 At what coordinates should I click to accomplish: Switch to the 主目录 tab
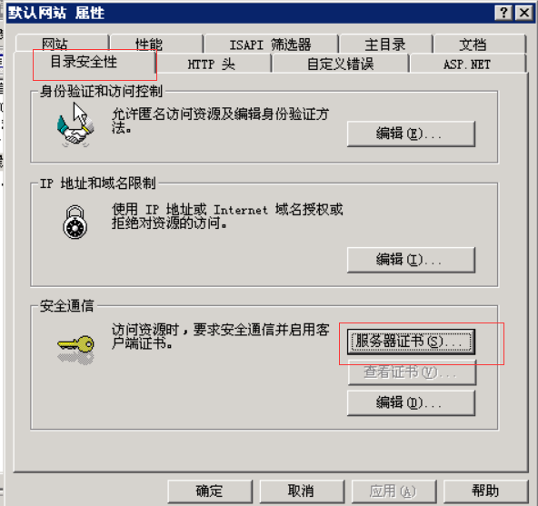pos(385,45)
